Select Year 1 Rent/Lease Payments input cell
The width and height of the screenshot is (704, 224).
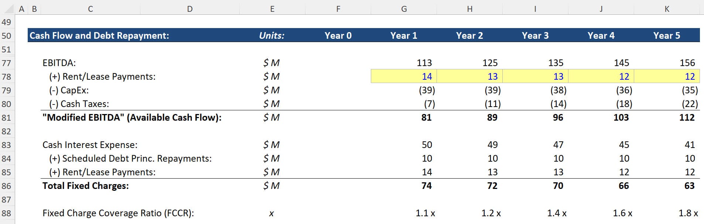404,76
